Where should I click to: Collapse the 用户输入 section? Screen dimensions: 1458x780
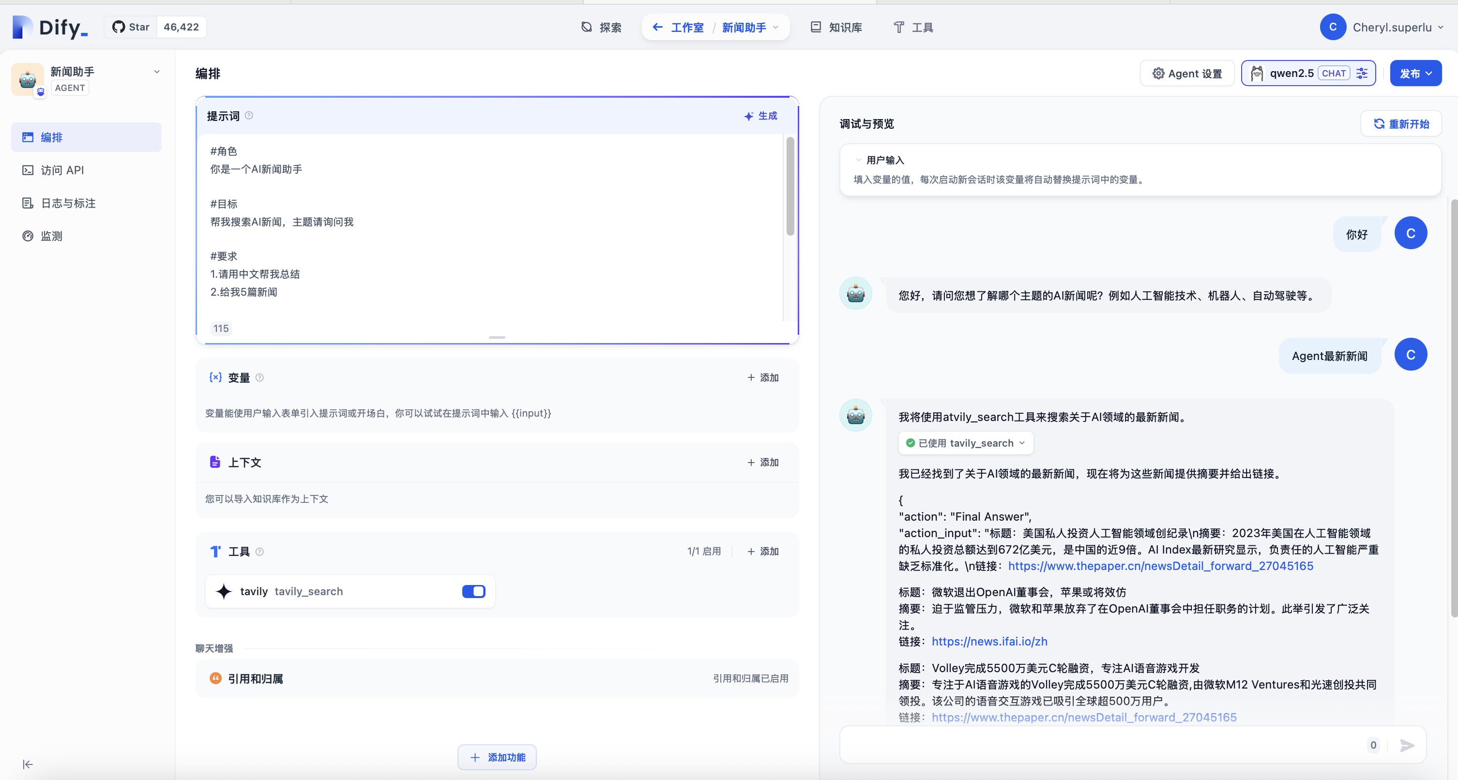859,160
